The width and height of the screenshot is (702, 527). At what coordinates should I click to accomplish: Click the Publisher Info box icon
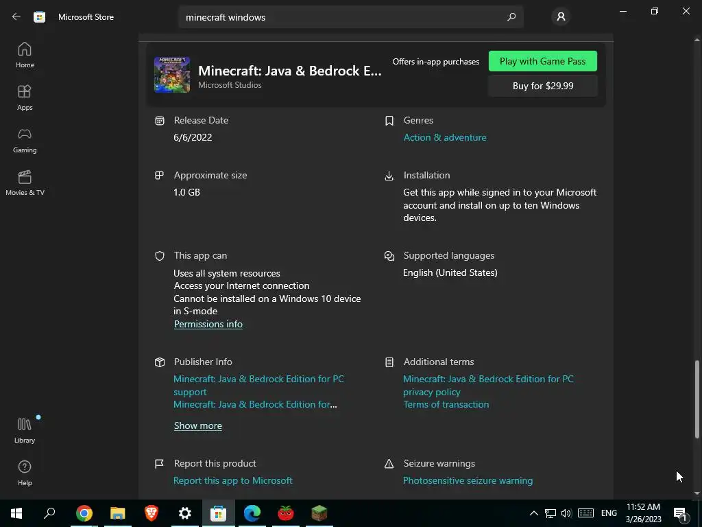point(159,362)
